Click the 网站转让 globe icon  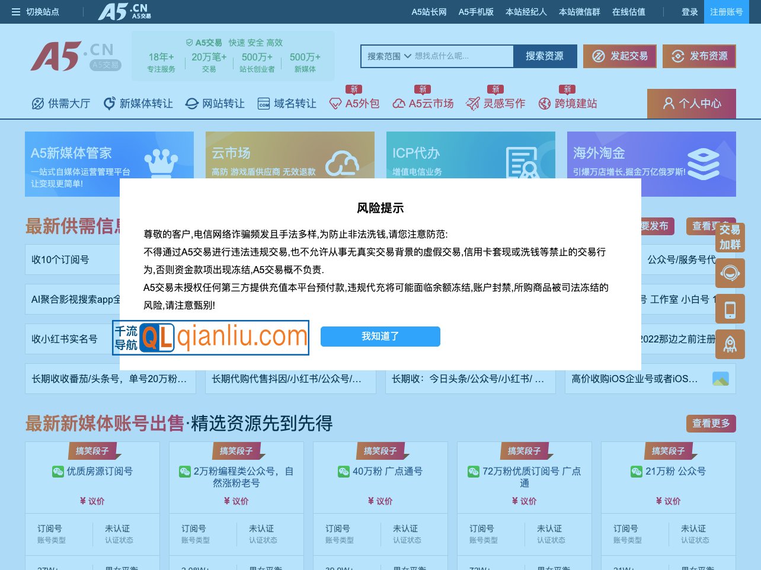coord(191,103)
